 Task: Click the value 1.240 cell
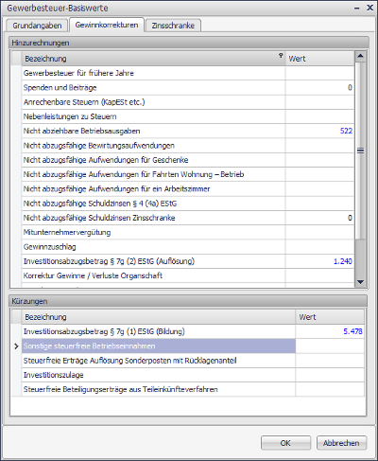tap(319, 261)
